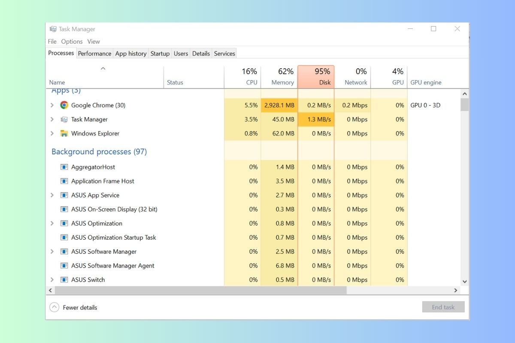Viewport: 515px width, 343px height.
Task: Expand the ASUS Switch group
Action: [x=52, y=280]
